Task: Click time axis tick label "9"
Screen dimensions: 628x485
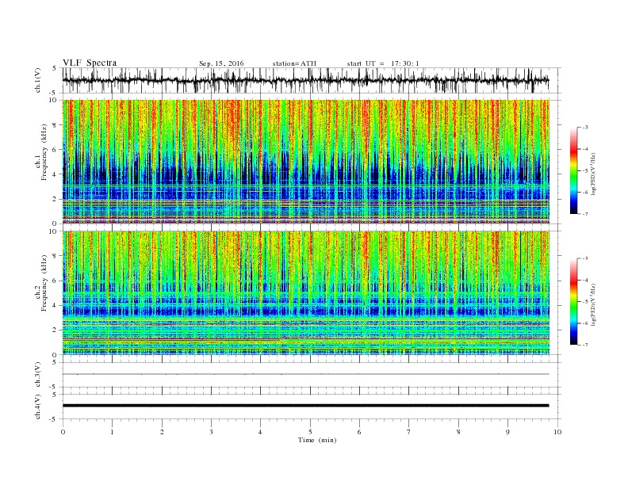Action: pos(507,432)
